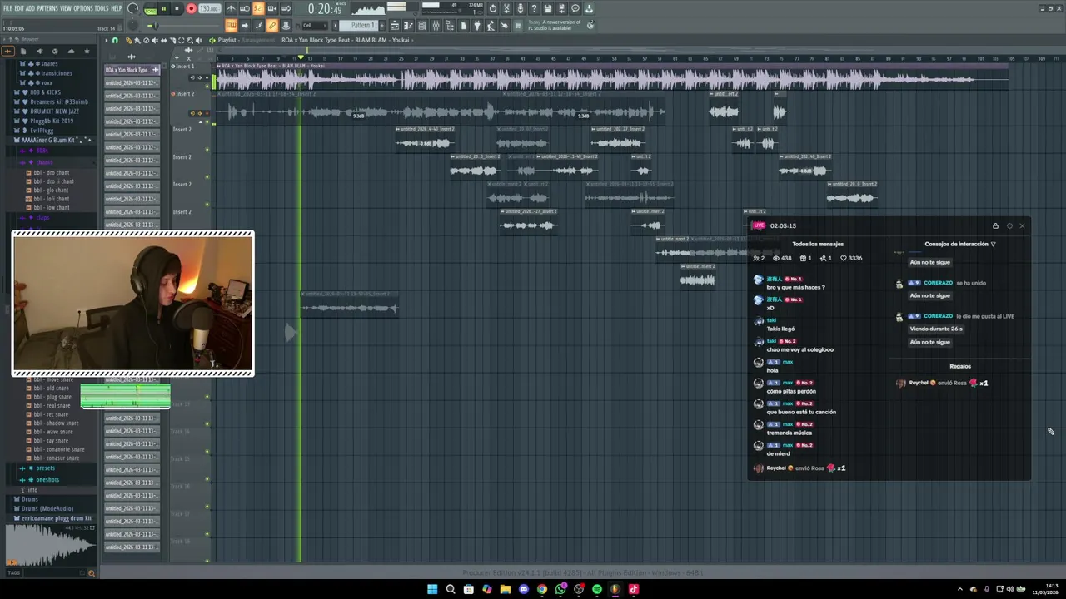Viewport: 1066px width, 599px height.
Task: Click the download icon at toolbar end
Action: (589, 8)
